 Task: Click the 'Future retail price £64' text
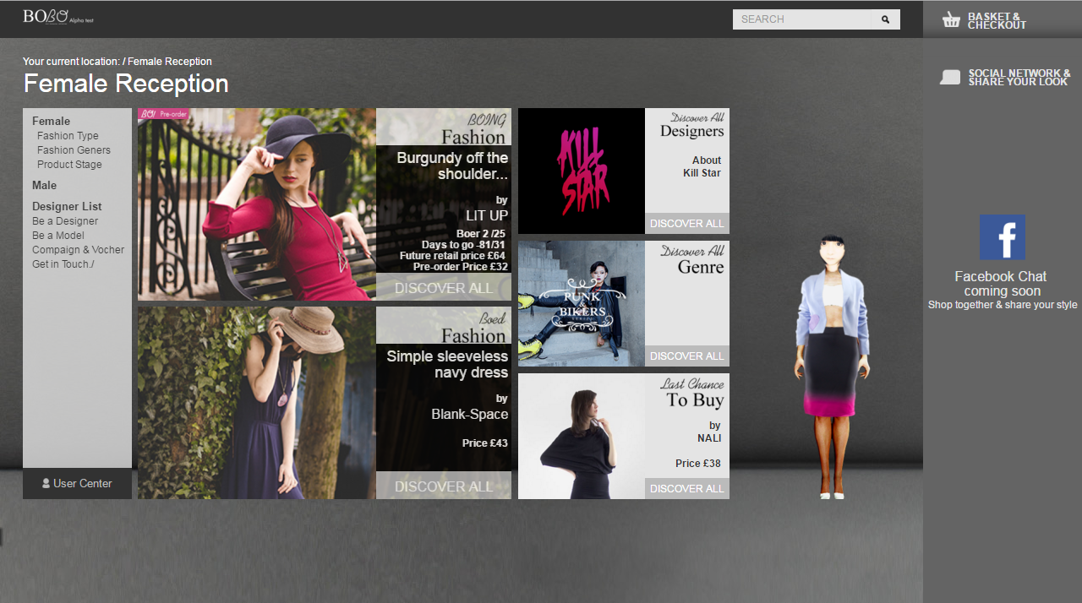(x=452, y=256)
